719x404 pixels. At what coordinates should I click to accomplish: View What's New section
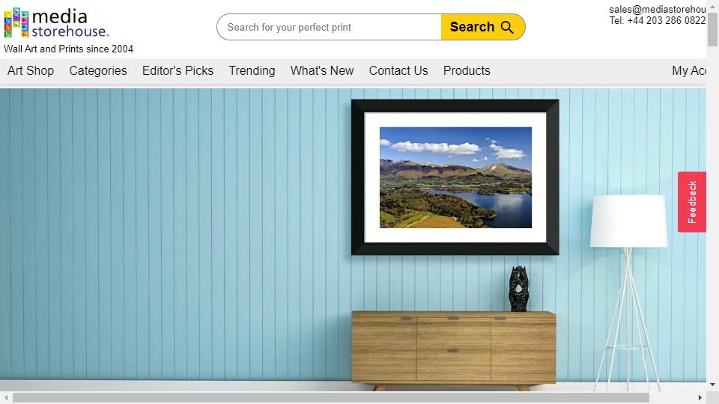click(x=322, y=70)
